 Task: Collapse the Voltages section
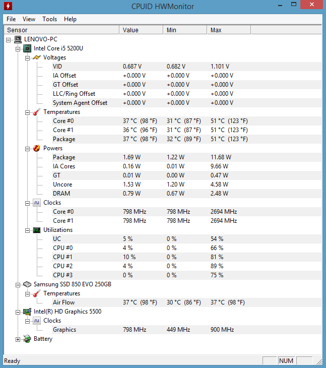pos(27,58)
